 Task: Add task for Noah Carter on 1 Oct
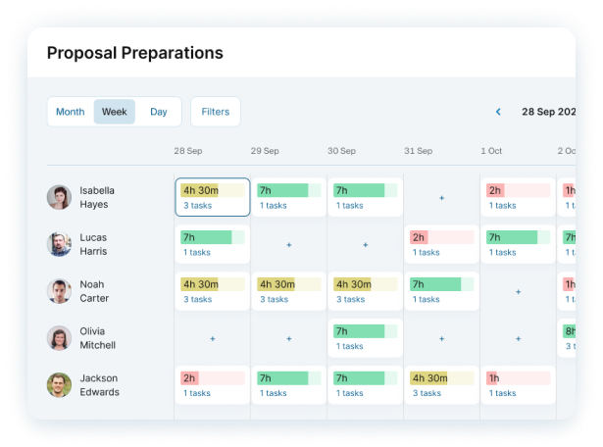[x=518, y=292]
